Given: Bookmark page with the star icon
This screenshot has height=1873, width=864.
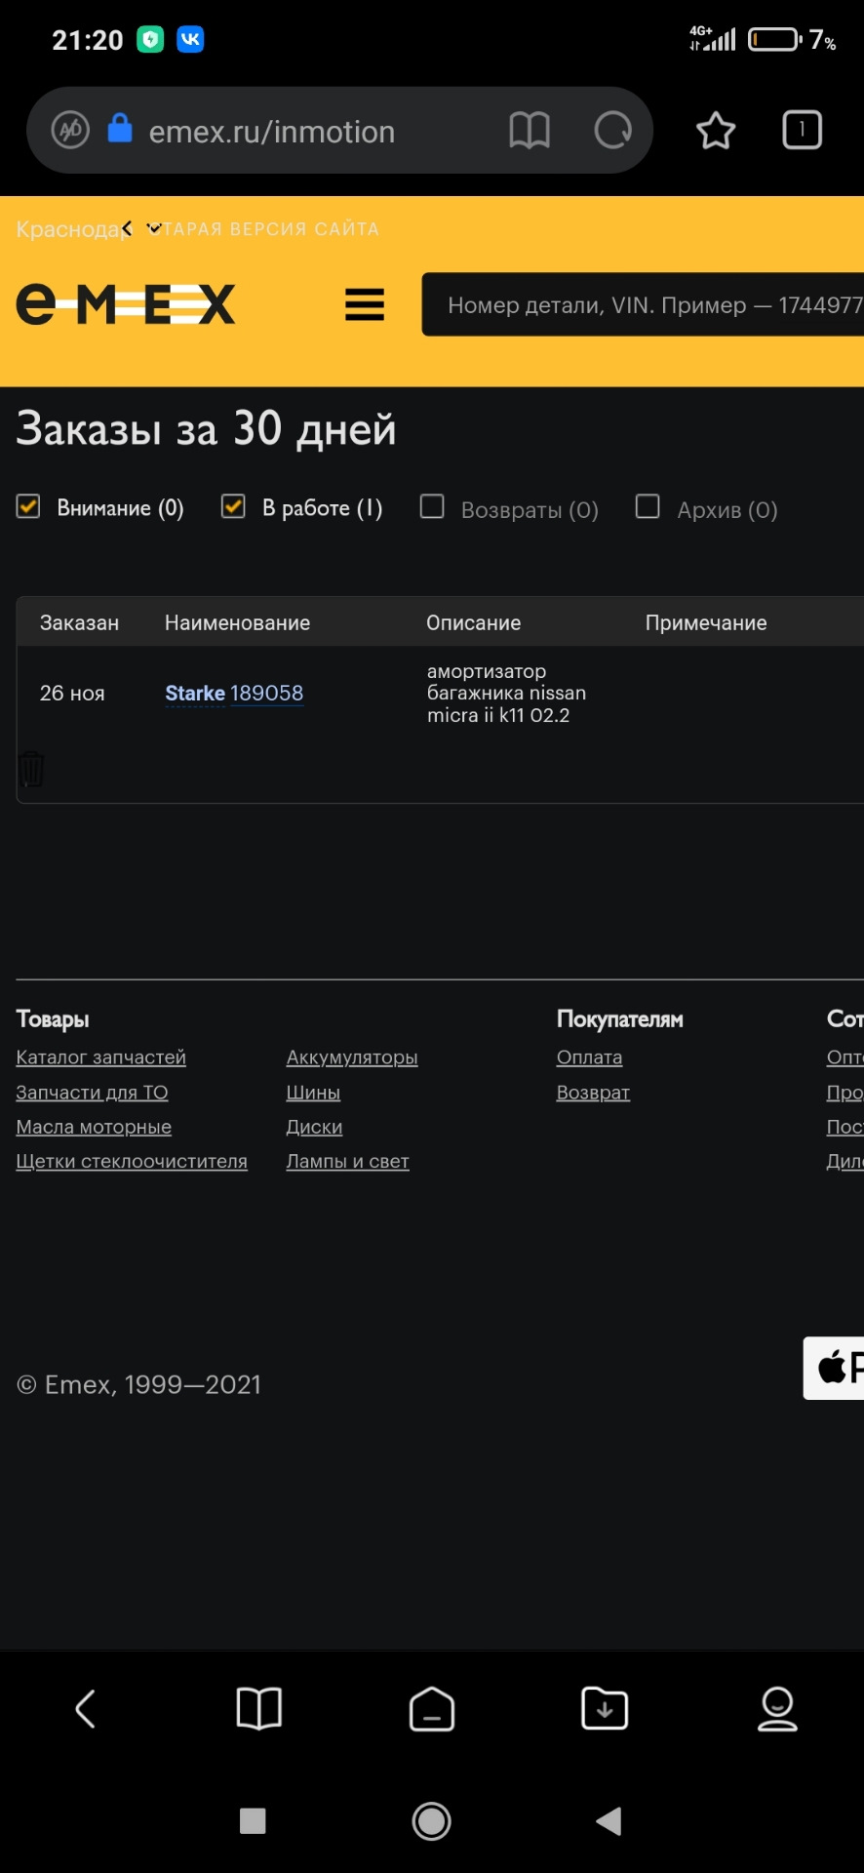Looking at the screenshot, I should coord(716,130).
